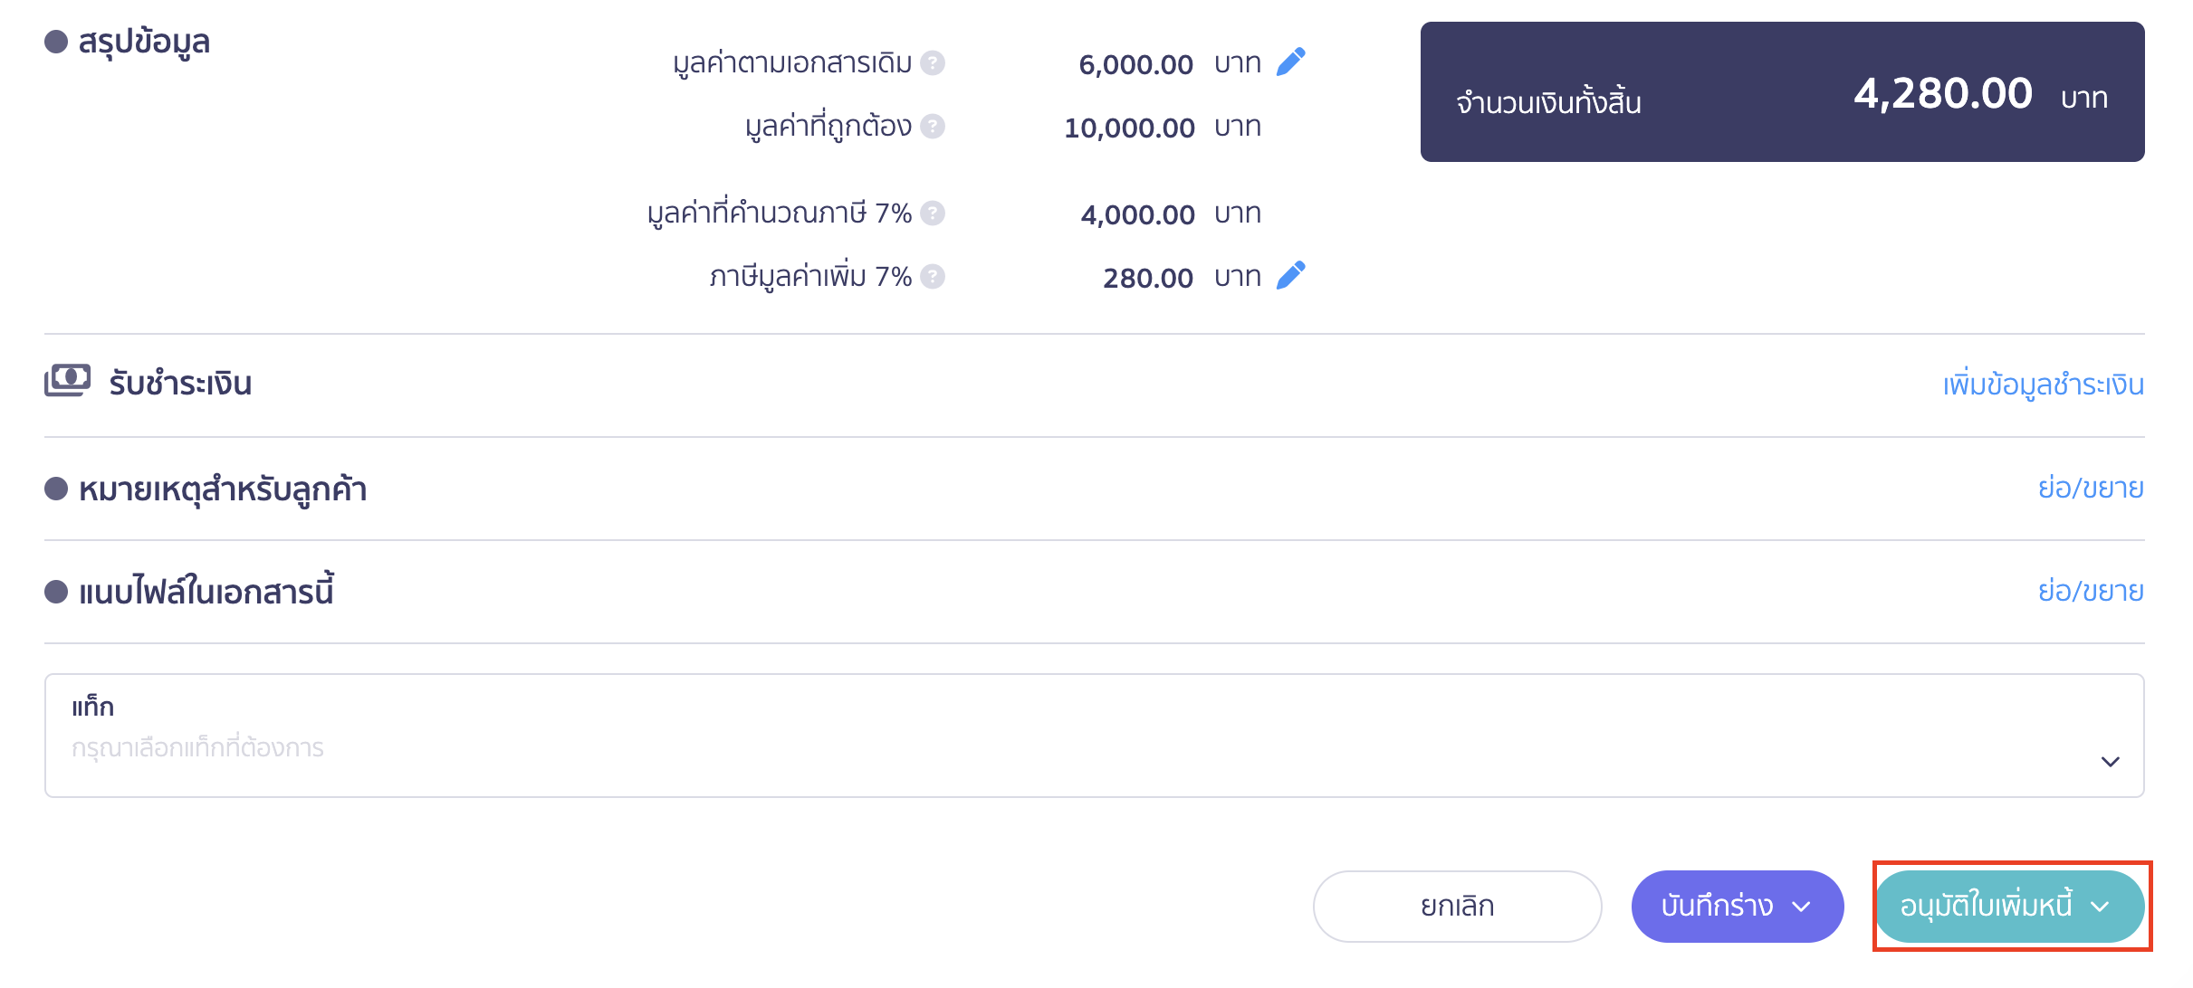This screenshot has height=988, width=2193.
Task: Click เพิ่มข้อมูลชำระเงิน link
Action: click(2044, 385)
